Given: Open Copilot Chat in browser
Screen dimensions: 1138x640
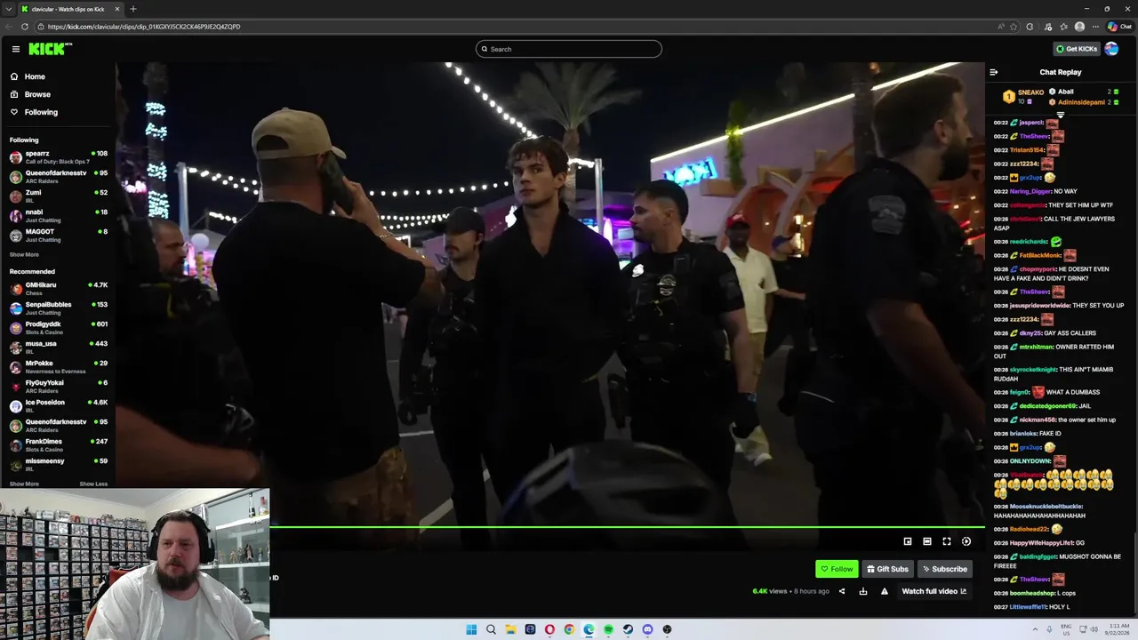Looking at the screenshot, I should tap(1119, 27).
